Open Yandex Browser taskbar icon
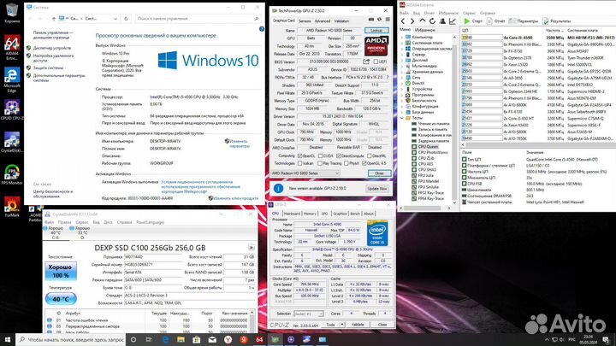Image resolution: width=616 pixels, height=346 pixels. tap(228, 339)
